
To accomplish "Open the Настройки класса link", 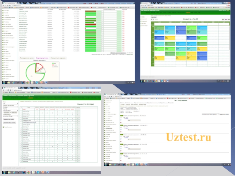I will coord(9,127).
